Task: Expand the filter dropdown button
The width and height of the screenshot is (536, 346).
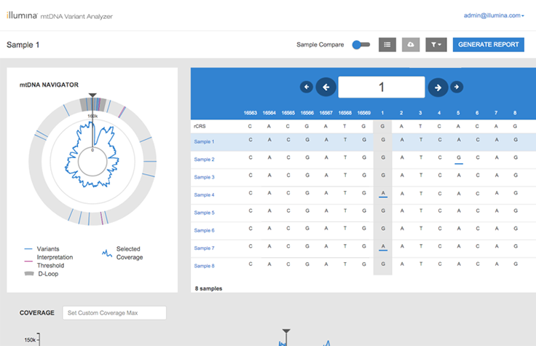Action: [x=436, y=45]
